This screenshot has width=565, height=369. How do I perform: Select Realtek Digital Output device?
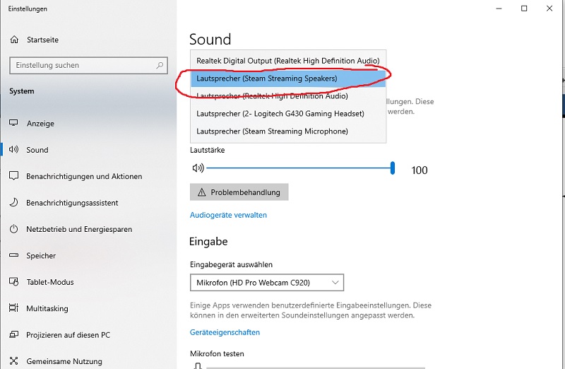point(288,61)
